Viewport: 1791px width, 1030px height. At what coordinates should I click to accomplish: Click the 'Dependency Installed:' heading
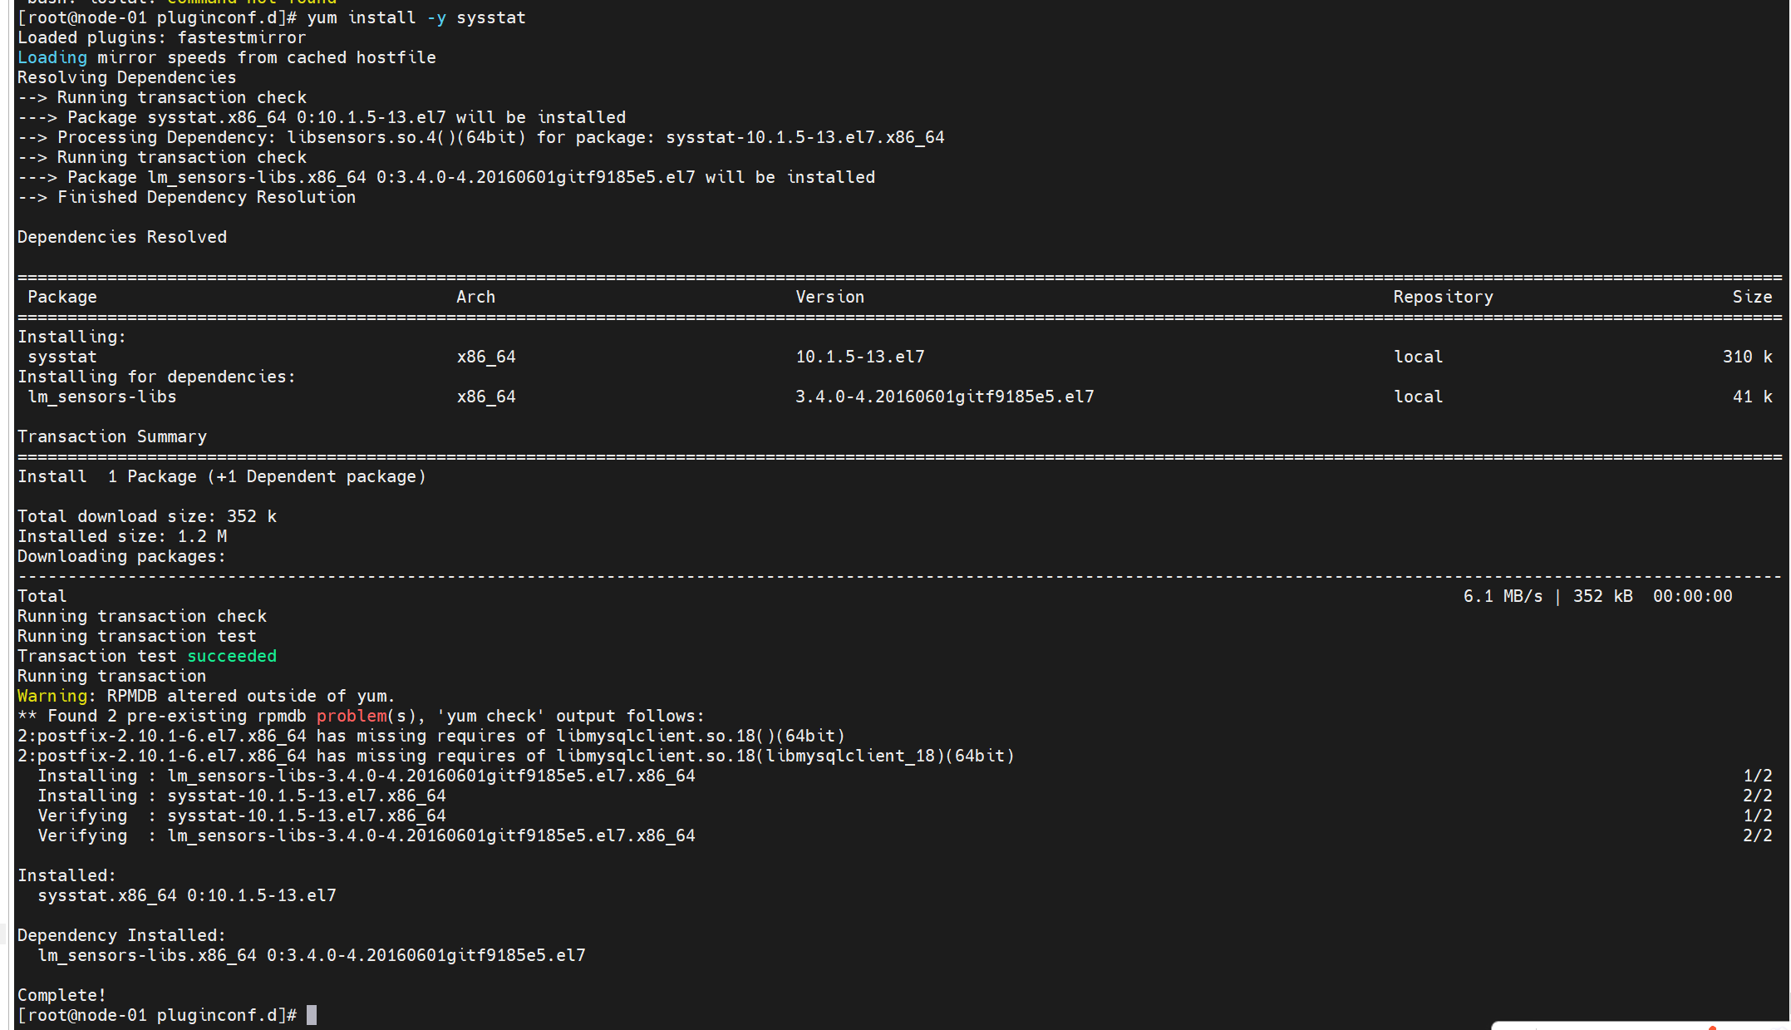tap(122, 935)
